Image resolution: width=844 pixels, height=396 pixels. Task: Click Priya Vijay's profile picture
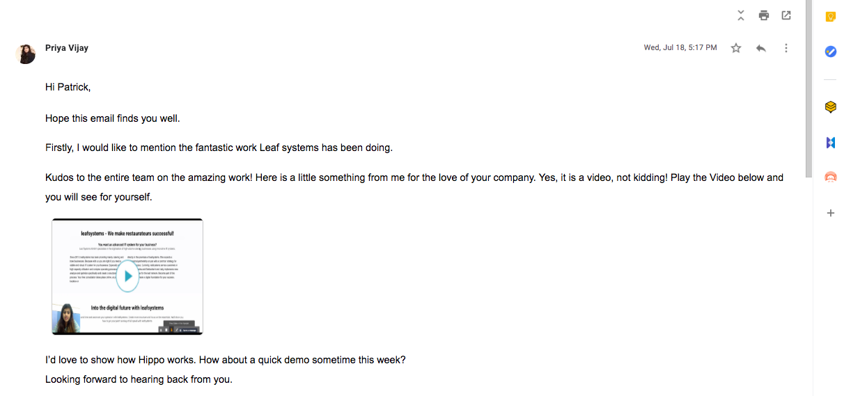tap(26, 54)
